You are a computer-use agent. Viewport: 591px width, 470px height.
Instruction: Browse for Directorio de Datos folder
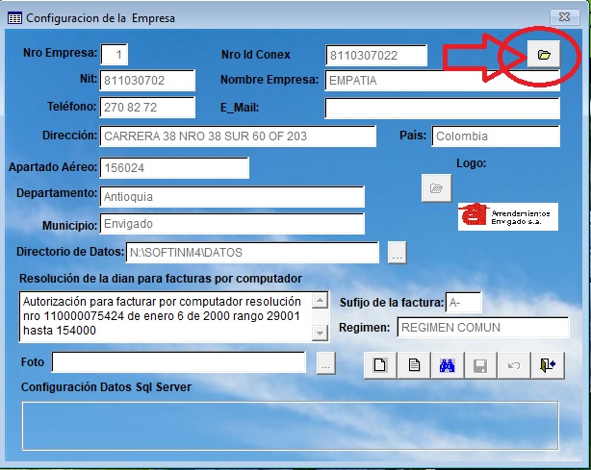[x=398, y=253]
